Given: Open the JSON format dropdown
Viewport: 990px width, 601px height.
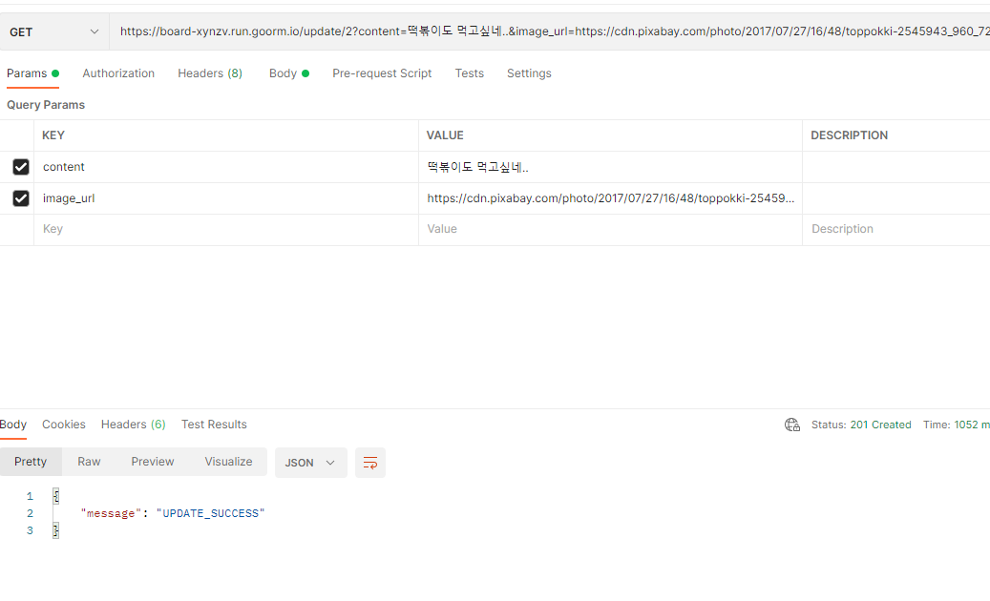Looking at the screenshot, I should (x=310, y=463).
